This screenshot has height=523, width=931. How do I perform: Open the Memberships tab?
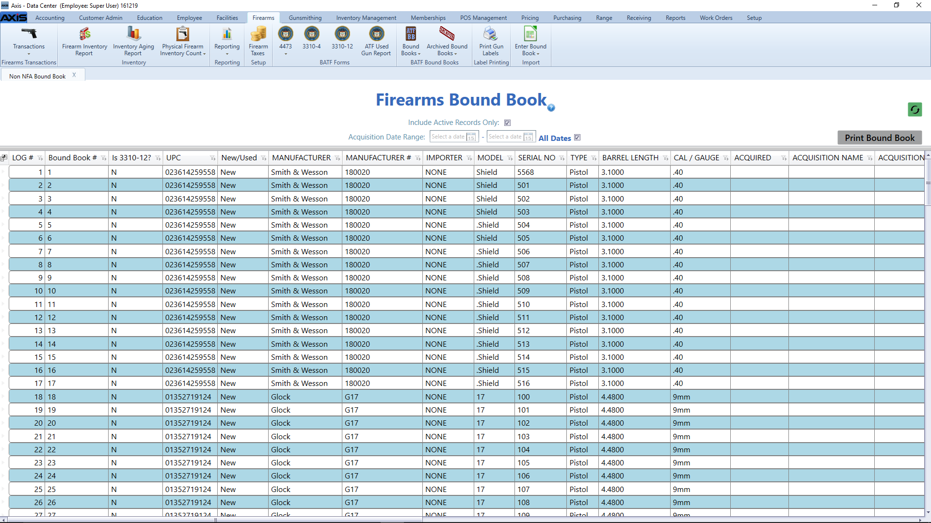coord(428,18)
